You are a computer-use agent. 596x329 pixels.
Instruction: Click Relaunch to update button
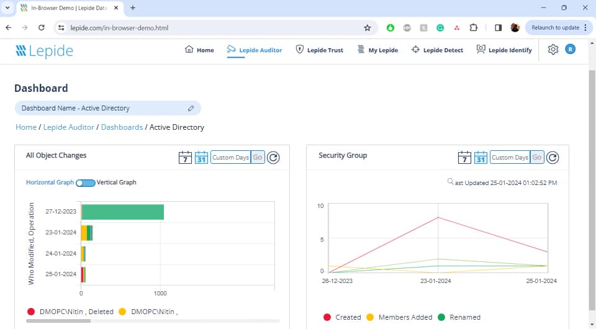point(559,28)
